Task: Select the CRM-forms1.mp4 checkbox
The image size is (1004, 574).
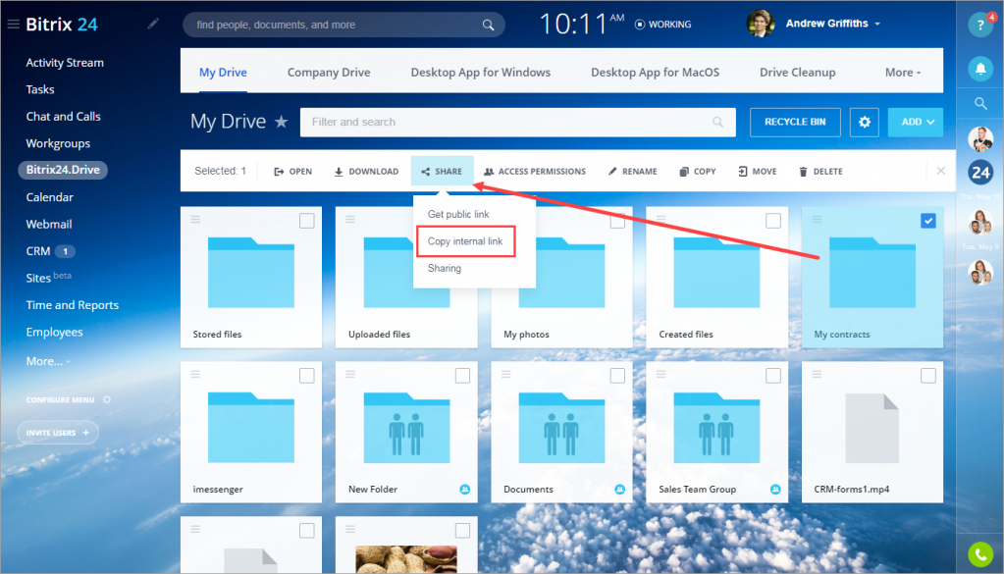Action: (927, 376)
